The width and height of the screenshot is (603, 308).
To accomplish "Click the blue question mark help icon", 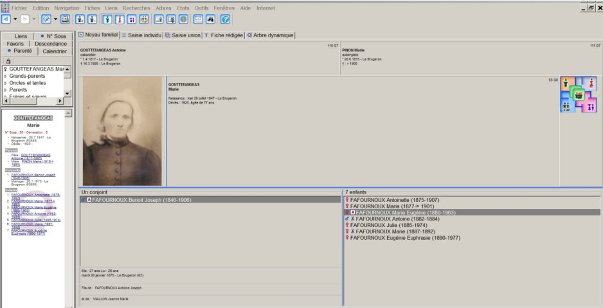I will 226,19.
